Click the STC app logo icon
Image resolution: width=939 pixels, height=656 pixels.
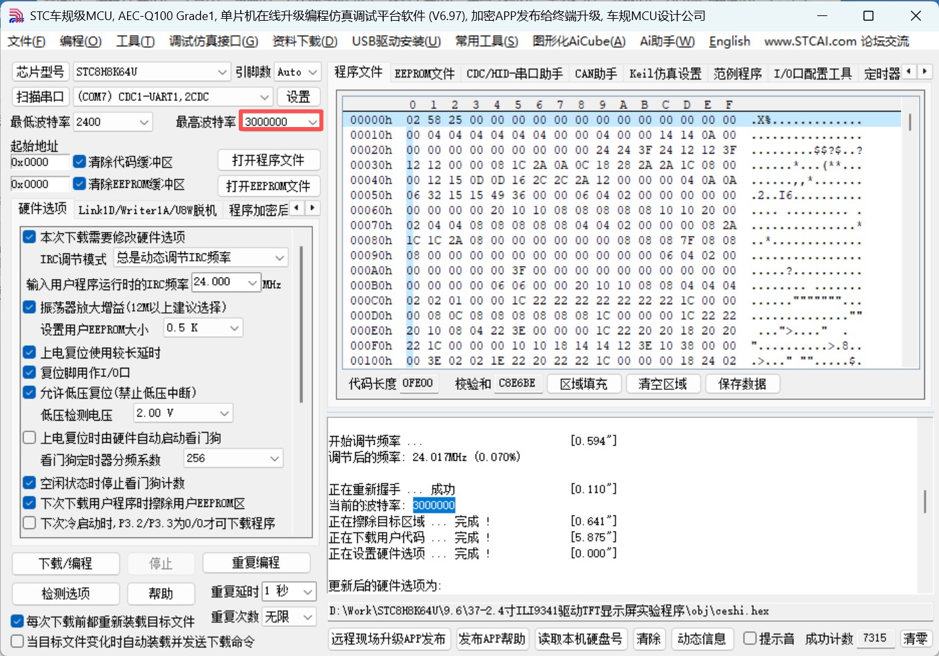click(x=16, y=16)
